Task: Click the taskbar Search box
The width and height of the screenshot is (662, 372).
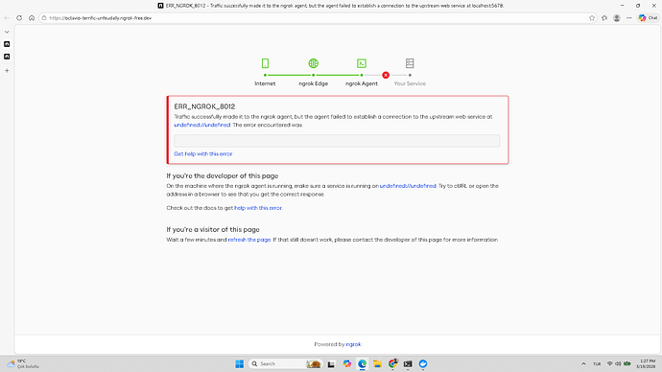Action: coord(286,363)
